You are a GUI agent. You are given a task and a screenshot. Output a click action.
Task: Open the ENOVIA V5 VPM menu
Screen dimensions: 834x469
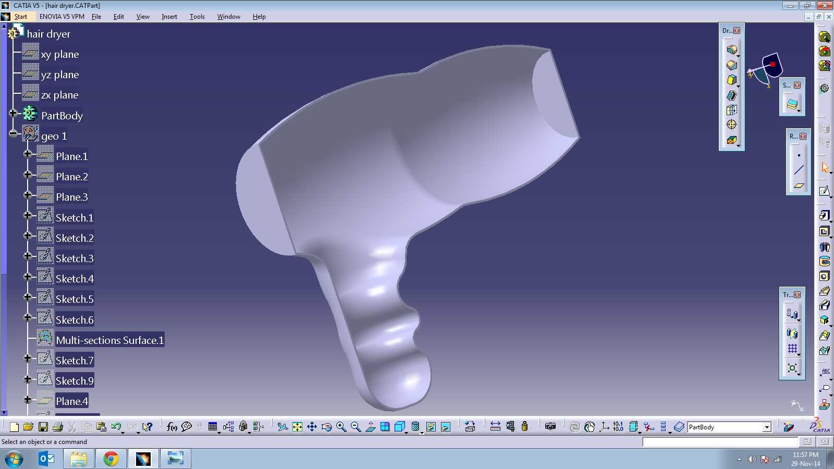point(62,17)
